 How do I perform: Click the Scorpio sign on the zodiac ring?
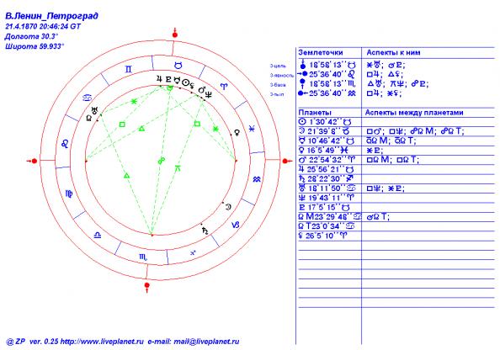click(143, 257)
